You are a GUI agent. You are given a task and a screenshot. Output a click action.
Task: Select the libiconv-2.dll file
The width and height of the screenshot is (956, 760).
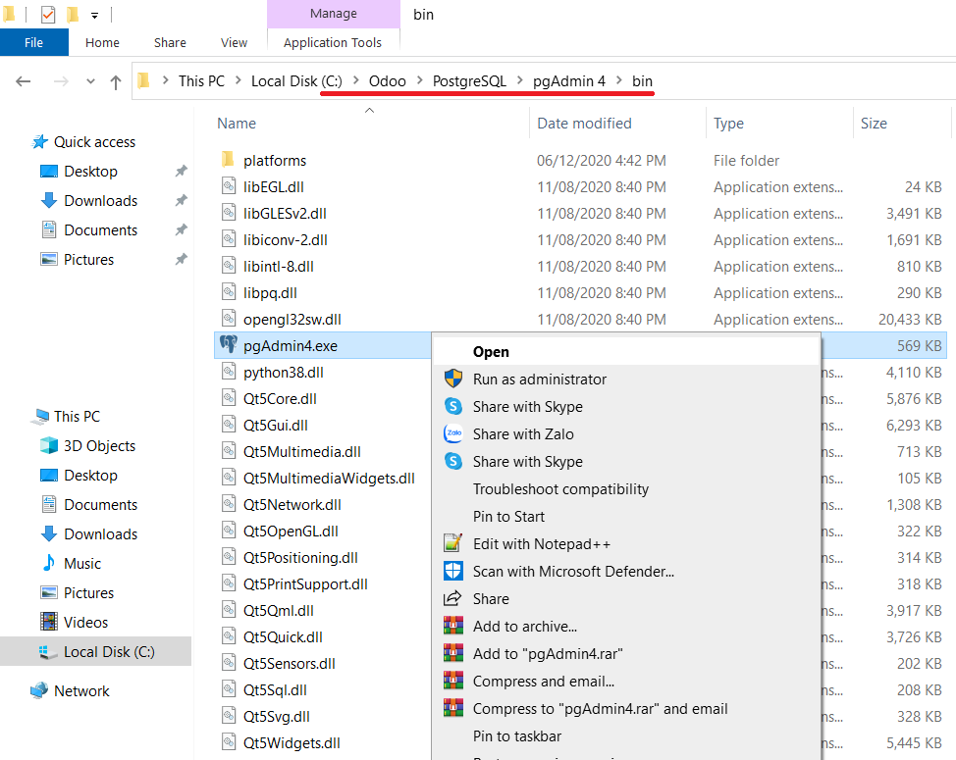pos(286,239)
